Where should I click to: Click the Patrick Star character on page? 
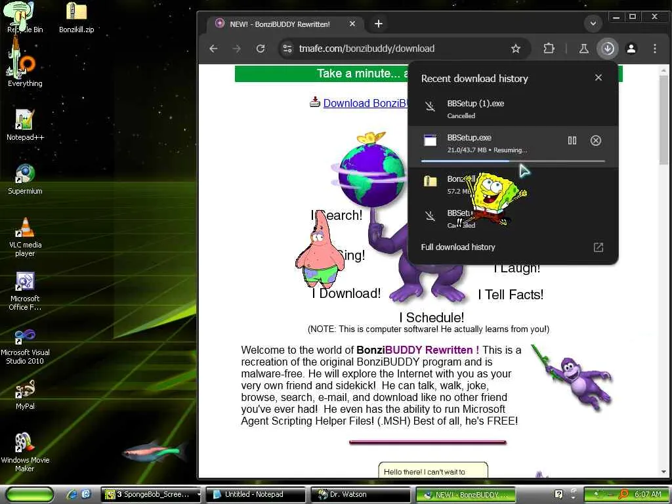point(320,250)
